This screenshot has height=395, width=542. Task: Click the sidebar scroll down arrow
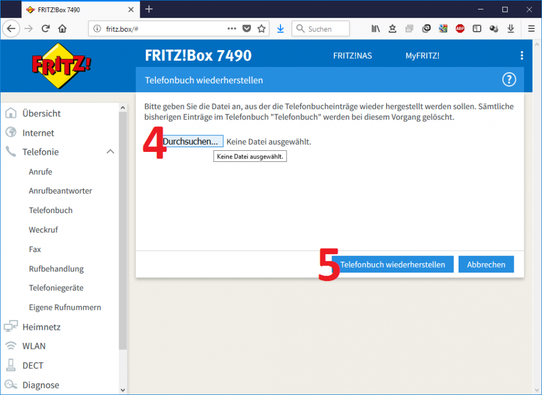(123, 389)
